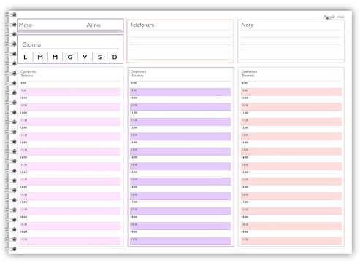Click the 13:30 band in pink column
This screenshot has width=360, height=262.
[x=70, y=151]
